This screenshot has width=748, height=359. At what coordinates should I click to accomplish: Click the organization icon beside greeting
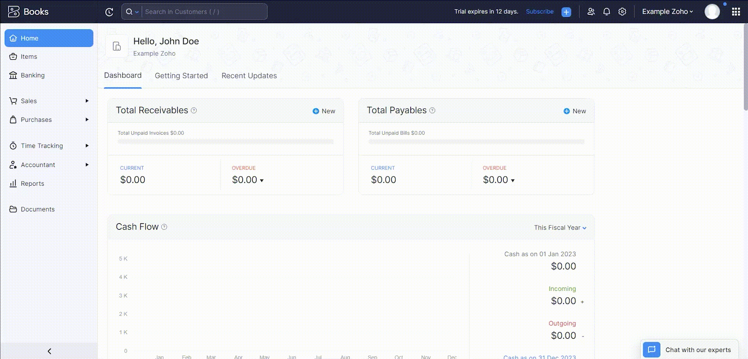click(x=116, y=46)
